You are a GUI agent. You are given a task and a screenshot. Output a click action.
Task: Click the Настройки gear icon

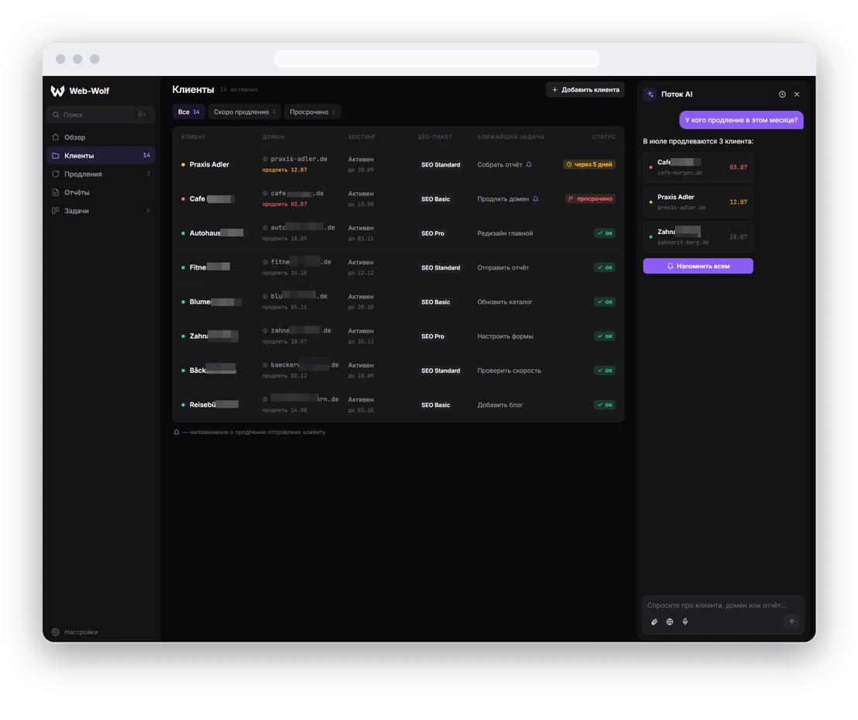(x=55, y=632)
